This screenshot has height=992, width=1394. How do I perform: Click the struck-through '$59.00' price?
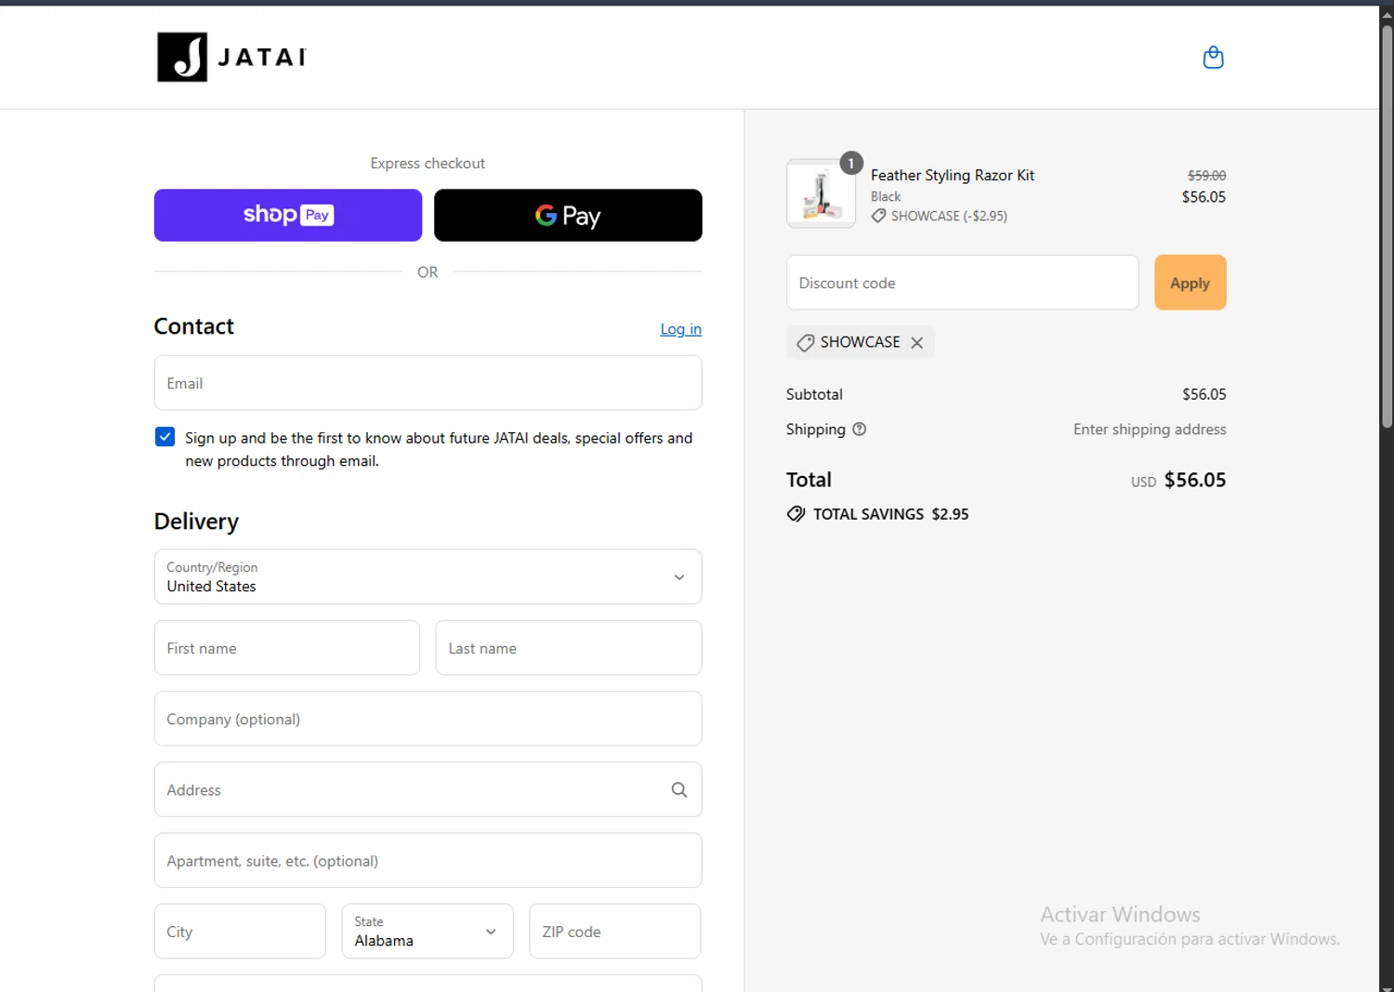(x=1206, y=175)
